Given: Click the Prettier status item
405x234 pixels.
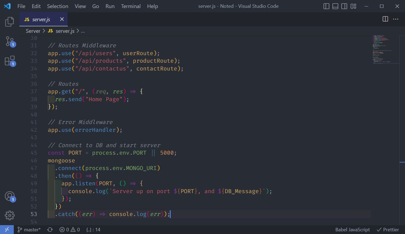Looking at the screenshot, I should pos(388,229).
